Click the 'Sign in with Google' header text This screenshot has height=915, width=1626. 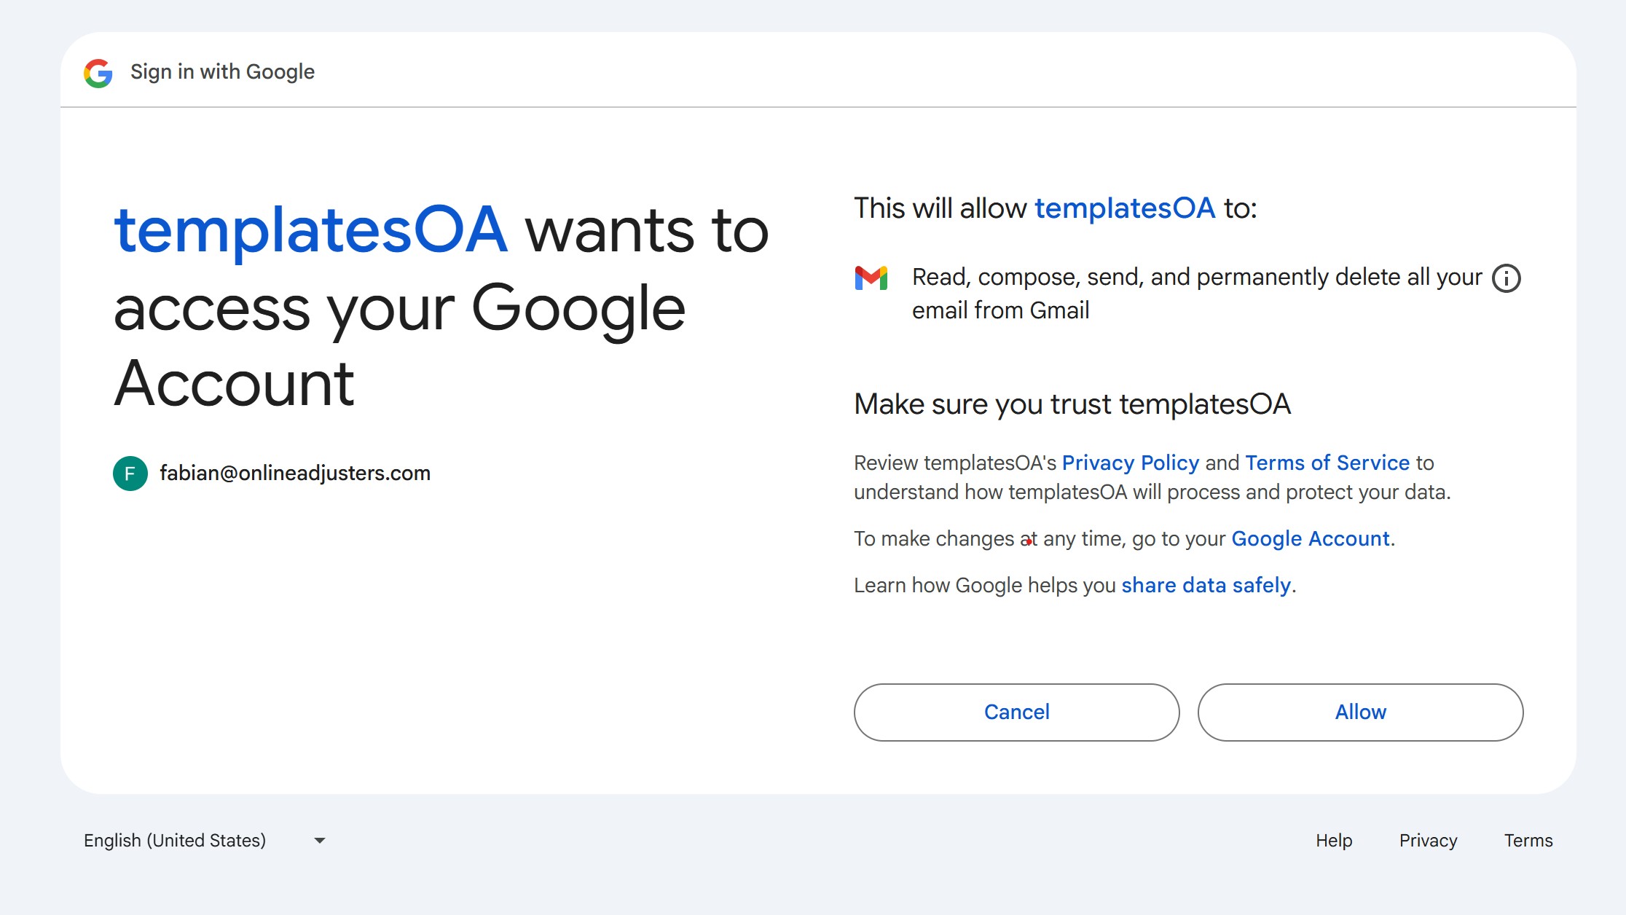click(222, 72)
